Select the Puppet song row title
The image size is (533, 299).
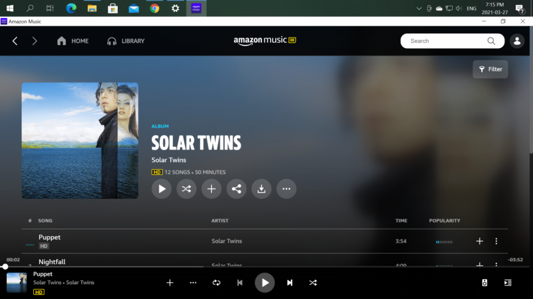pos(49,237)
